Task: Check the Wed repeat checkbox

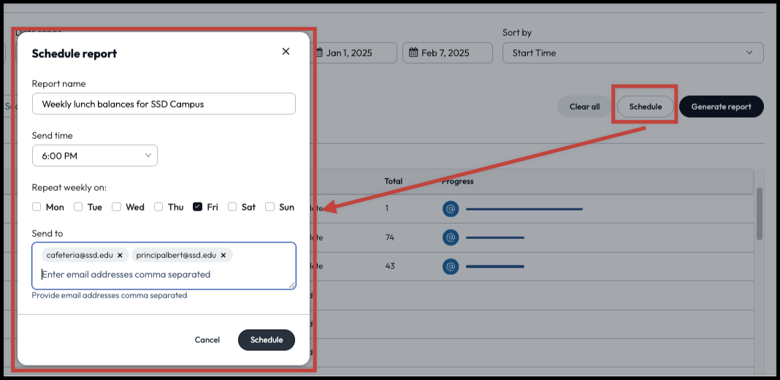Action: pyautogui.click(x=116, y=207)
